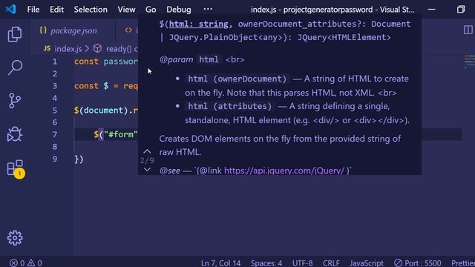The image size is (475, 267).
Task: Open the Selection menu
Action: 91,10
